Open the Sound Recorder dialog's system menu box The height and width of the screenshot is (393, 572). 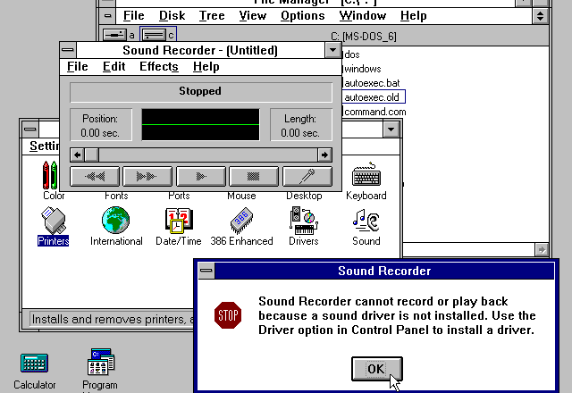pyautogui.click(x=206, y=271)
